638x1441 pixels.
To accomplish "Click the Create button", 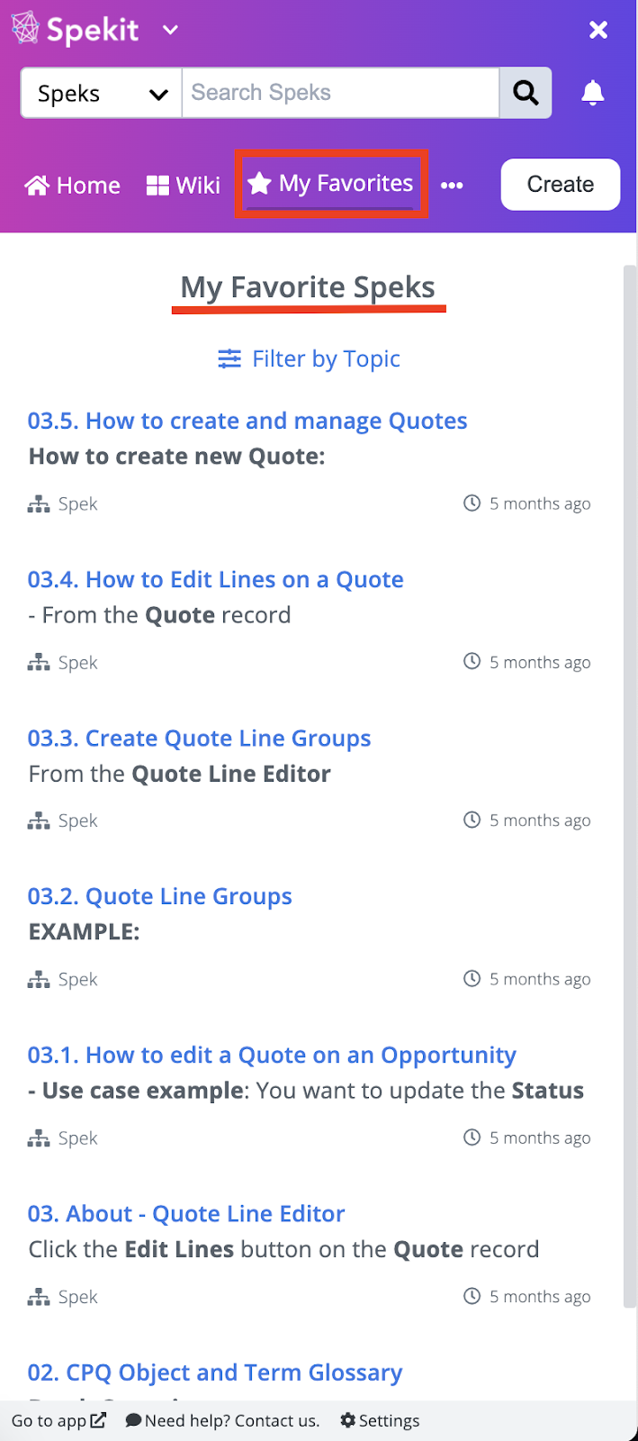I will (x=561, y=185).
